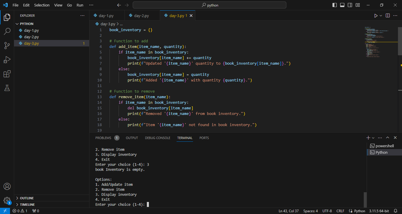Split the editor to the right
Image resolution: width=402 pixels, height=214 pixels.
click(388, 16)
